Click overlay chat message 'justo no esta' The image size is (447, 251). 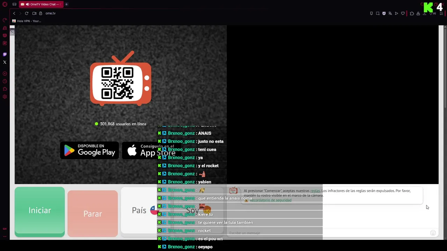[x=211, y=141]
